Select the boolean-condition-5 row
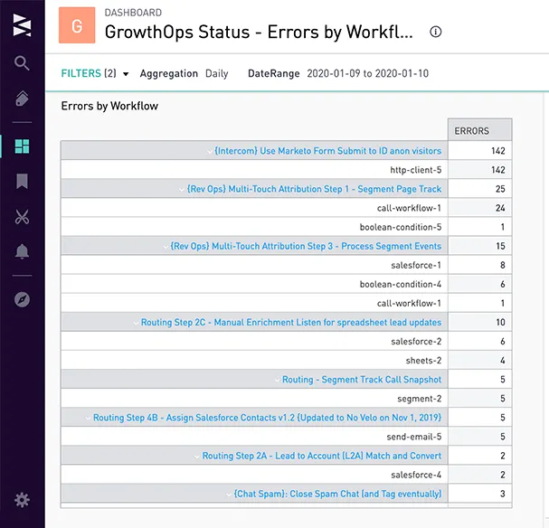The width and height of the screenshot is (549, 528). click(x=286, y=227)
